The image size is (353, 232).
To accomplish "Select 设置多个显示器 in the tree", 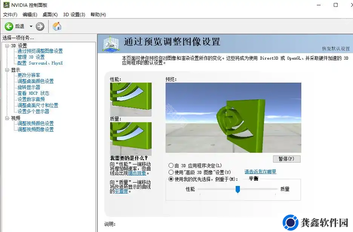I will 33,111.
